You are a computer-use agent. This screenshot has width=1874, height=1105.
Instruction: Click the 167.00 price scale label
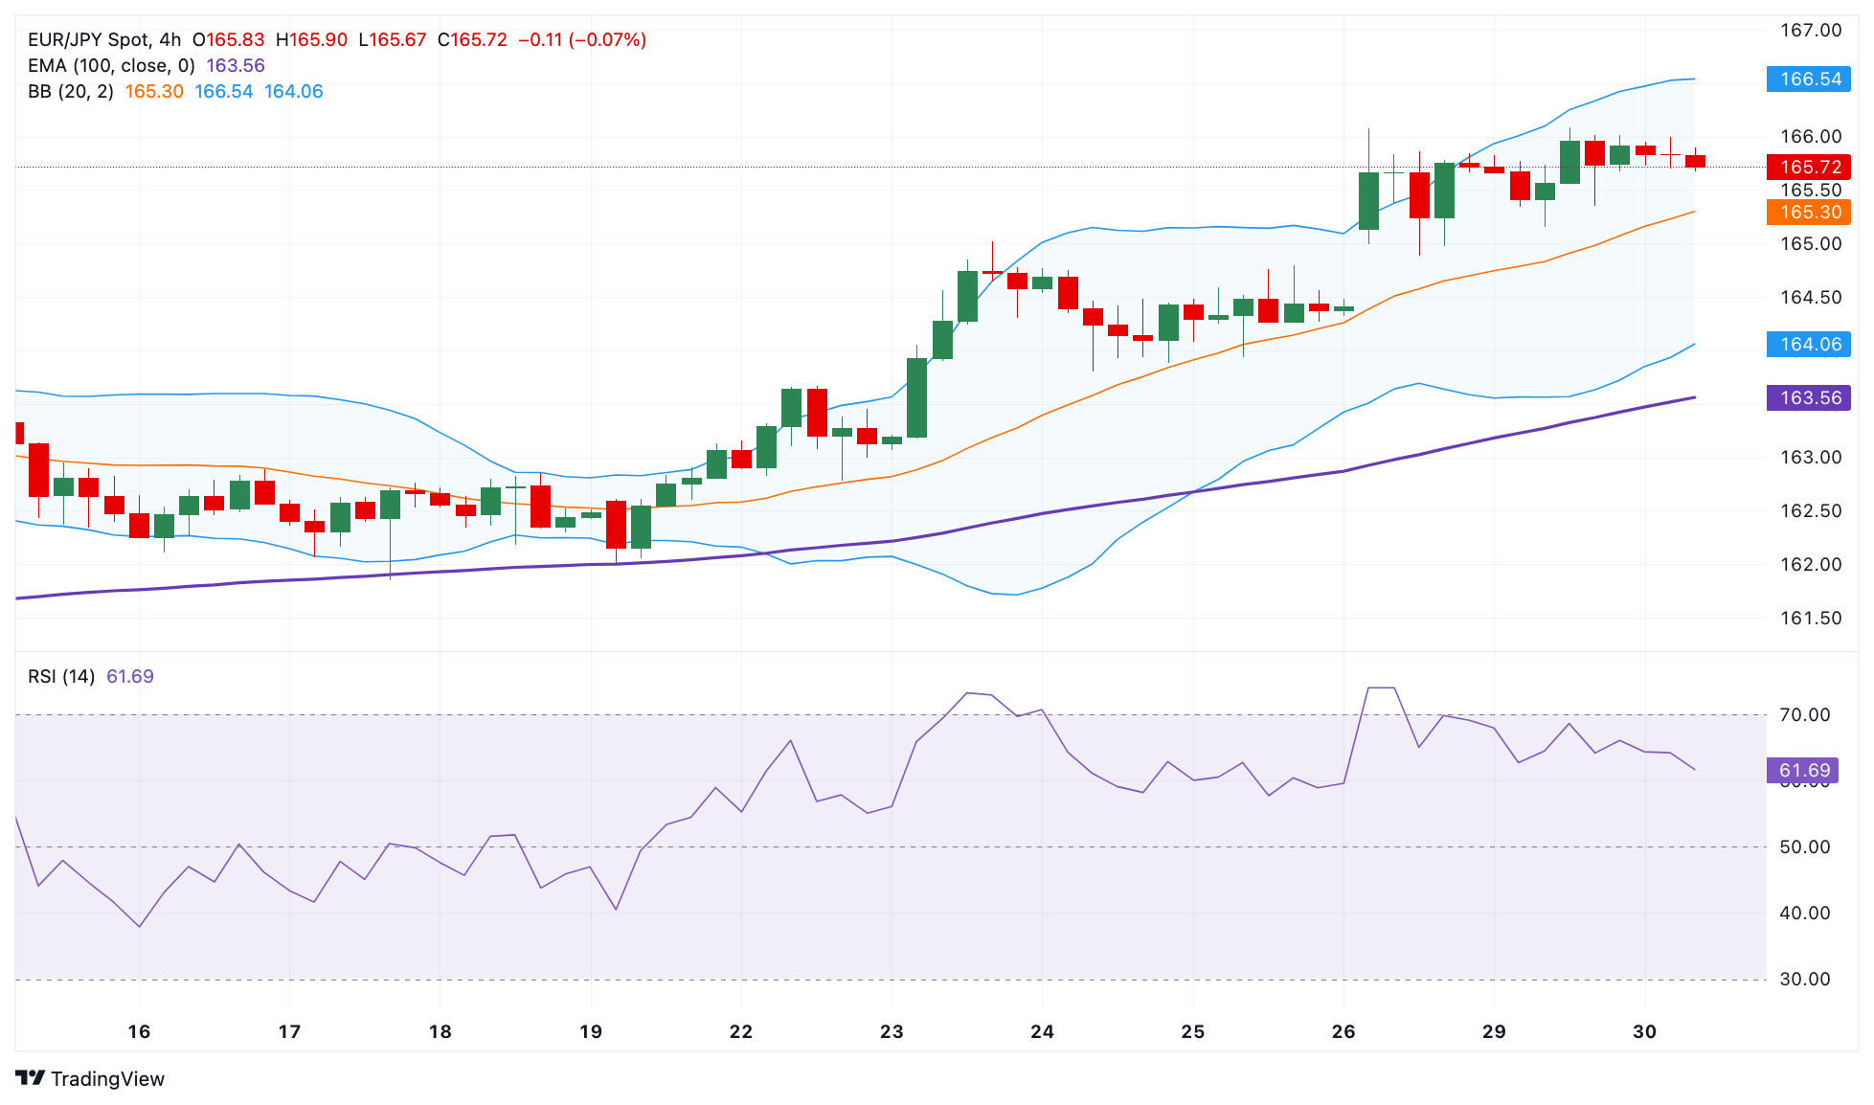[1810, 31]
